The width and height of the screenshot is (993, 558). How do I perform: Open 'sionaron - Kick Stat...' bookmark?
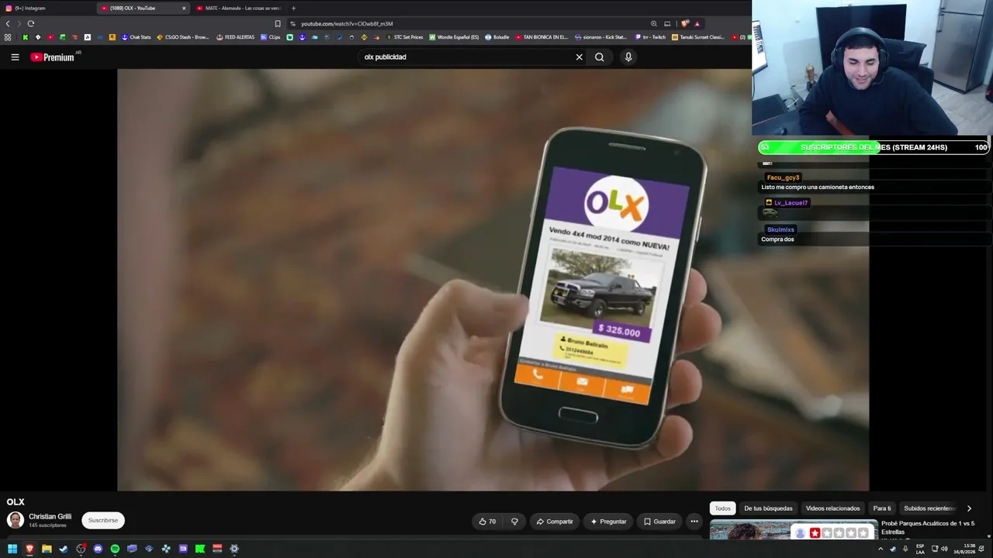click(600, 37)
